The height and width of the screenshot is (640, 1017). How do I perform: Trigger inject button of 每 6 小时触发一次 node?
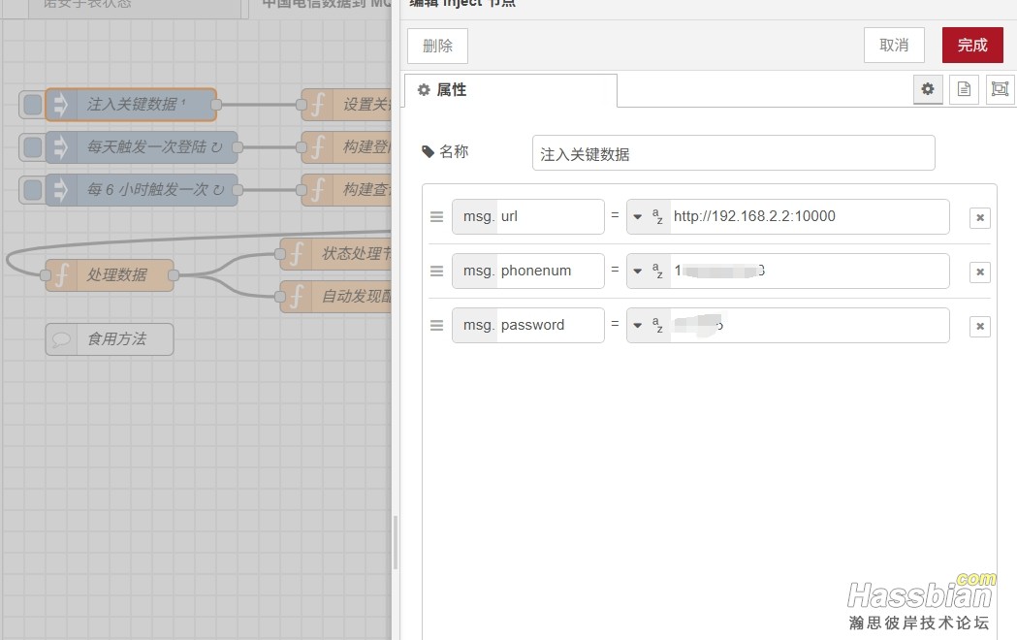click(32, 190)
